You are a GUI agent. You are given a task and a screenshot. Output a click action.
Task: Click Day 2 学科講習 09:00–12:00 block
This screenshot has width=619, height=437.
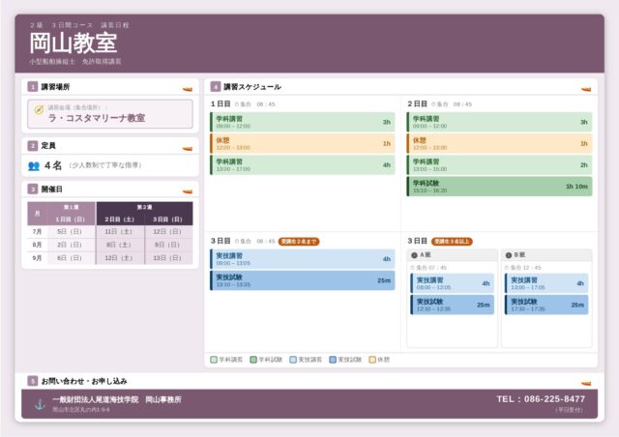[x=499, y=122]
